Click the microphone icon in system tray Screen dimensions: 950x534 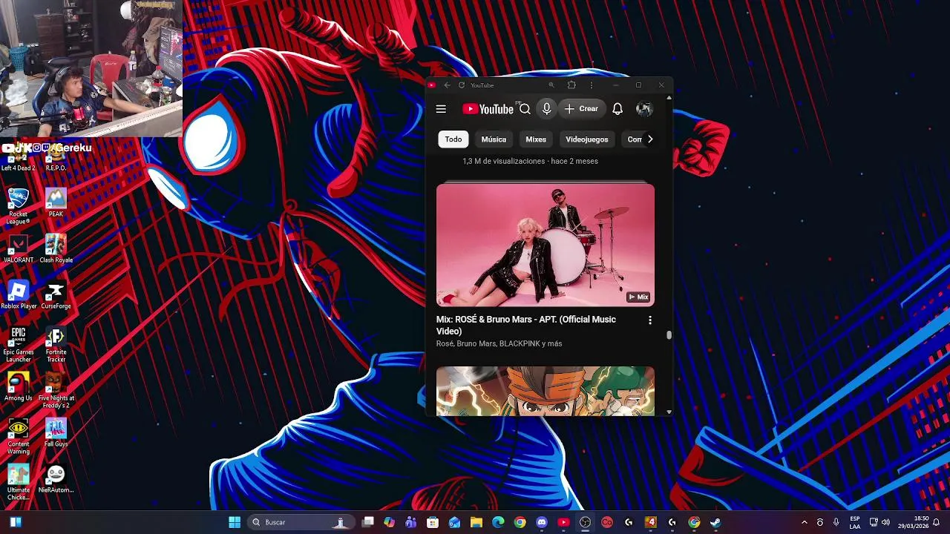click(836, 522)
